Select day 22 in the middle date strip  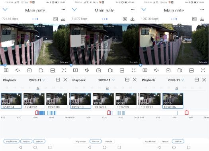[x=107, y=88]
